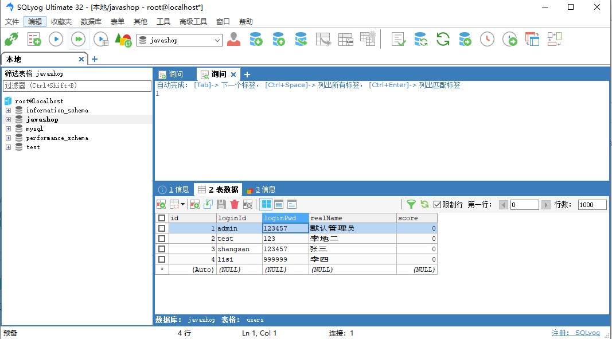The image size is (612, 339).
Task: Click duplicate row icon in grid toolbar
Action: click(208, 204)
